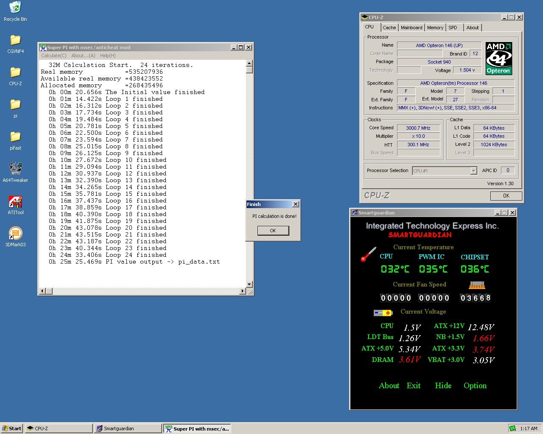Click the thermometer icon in Smartguardian
The width and height of the screenshot is (543, 434).
tap(369, 254)
